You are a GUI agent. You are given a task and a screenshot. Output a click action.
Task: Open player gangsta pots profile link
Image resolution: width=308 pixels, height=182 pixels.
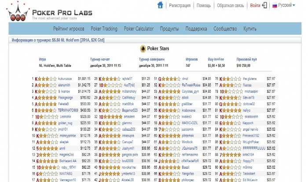(x=130, y=155)
